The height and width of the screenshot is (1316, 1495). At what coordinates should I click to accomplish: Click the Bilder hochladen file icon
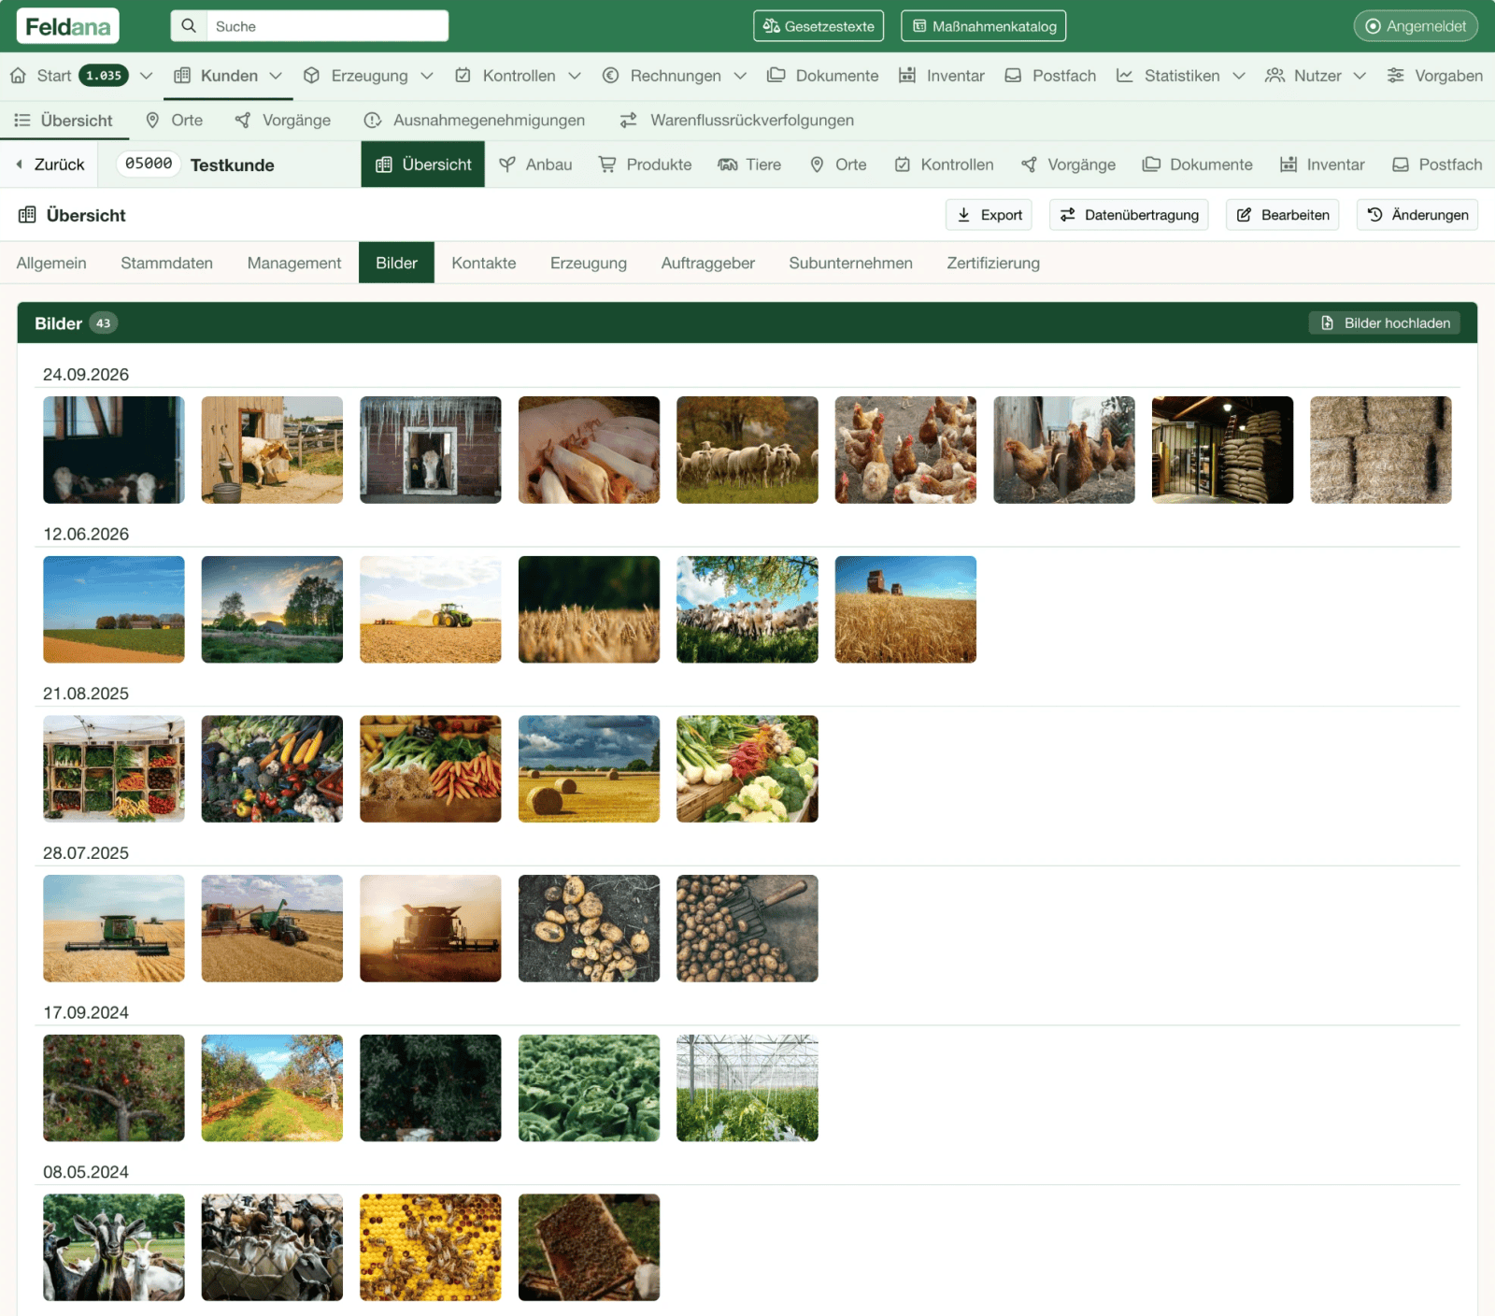pyautogui.click(x=1328, y=323)
